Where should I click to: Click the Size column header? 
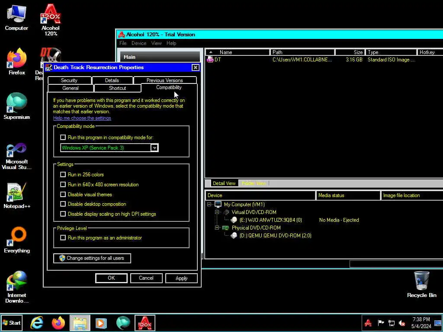(x=350, y=52)
